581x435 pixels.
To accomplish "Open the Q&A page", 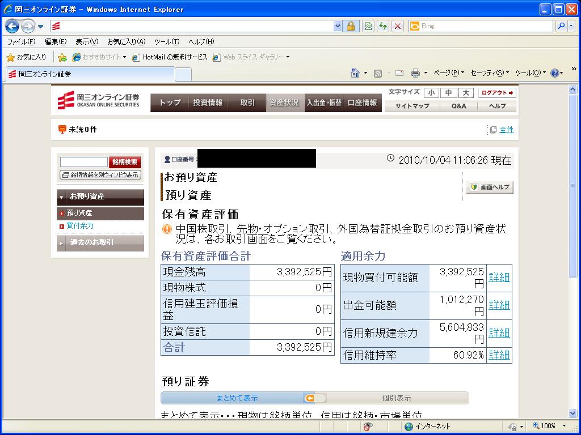I will click(458, 106).
